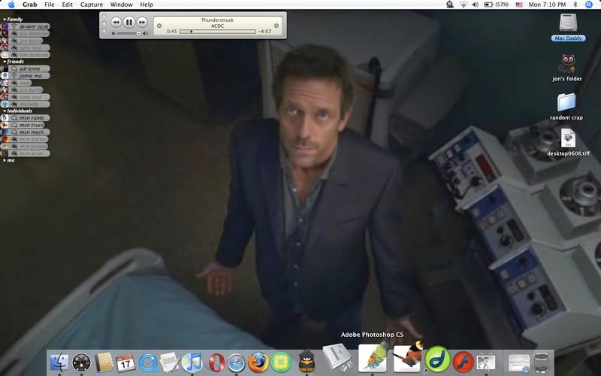
Task: Open battery status showing 57%
Action: 497,5
